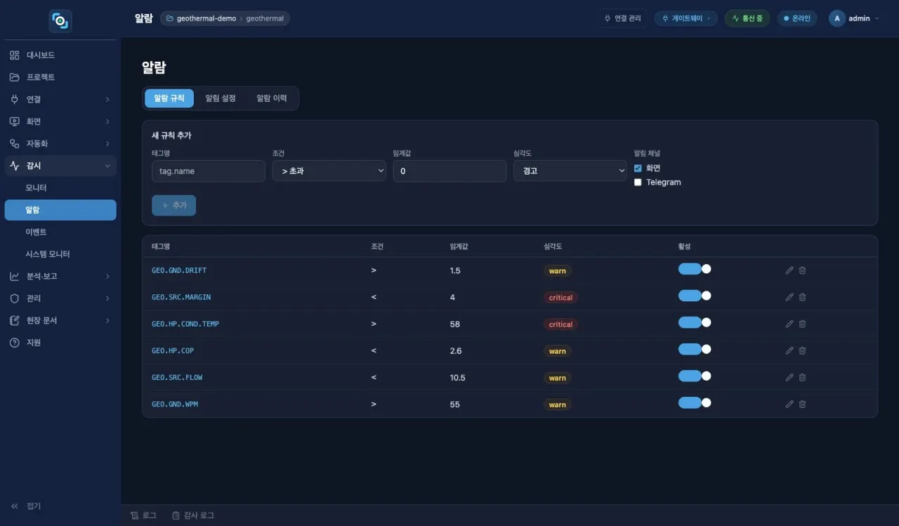Delete the GEO.GND.WPM rule trash icon
The height and width of the screenshot is (526, 899).
(802, 404)
